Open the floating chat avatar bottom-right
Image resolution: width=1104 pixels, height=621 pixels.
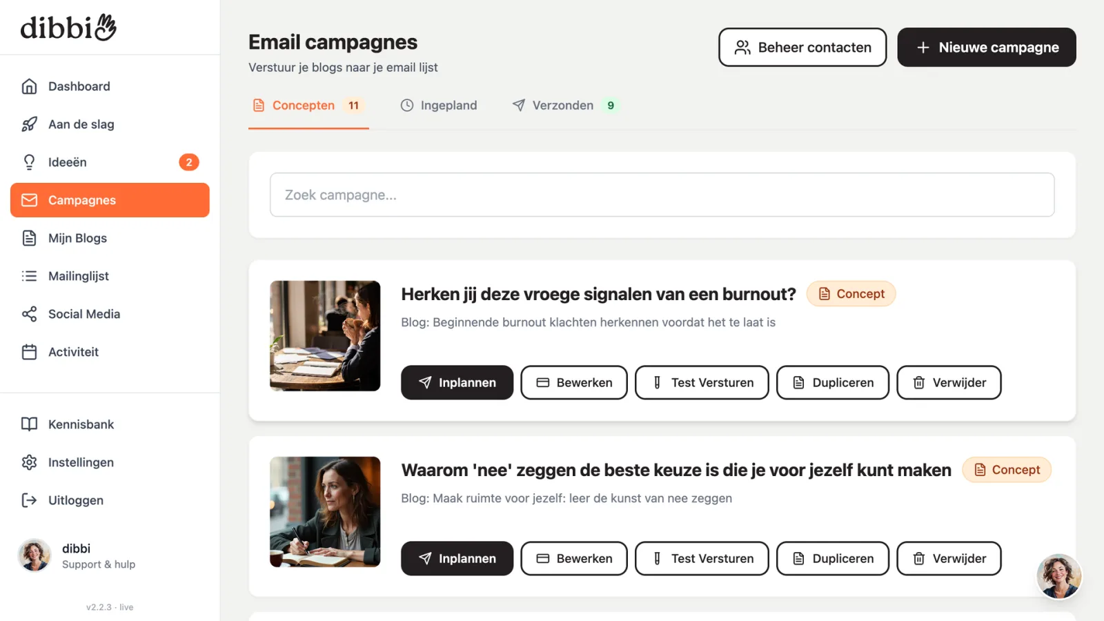tap(1059, 576)
